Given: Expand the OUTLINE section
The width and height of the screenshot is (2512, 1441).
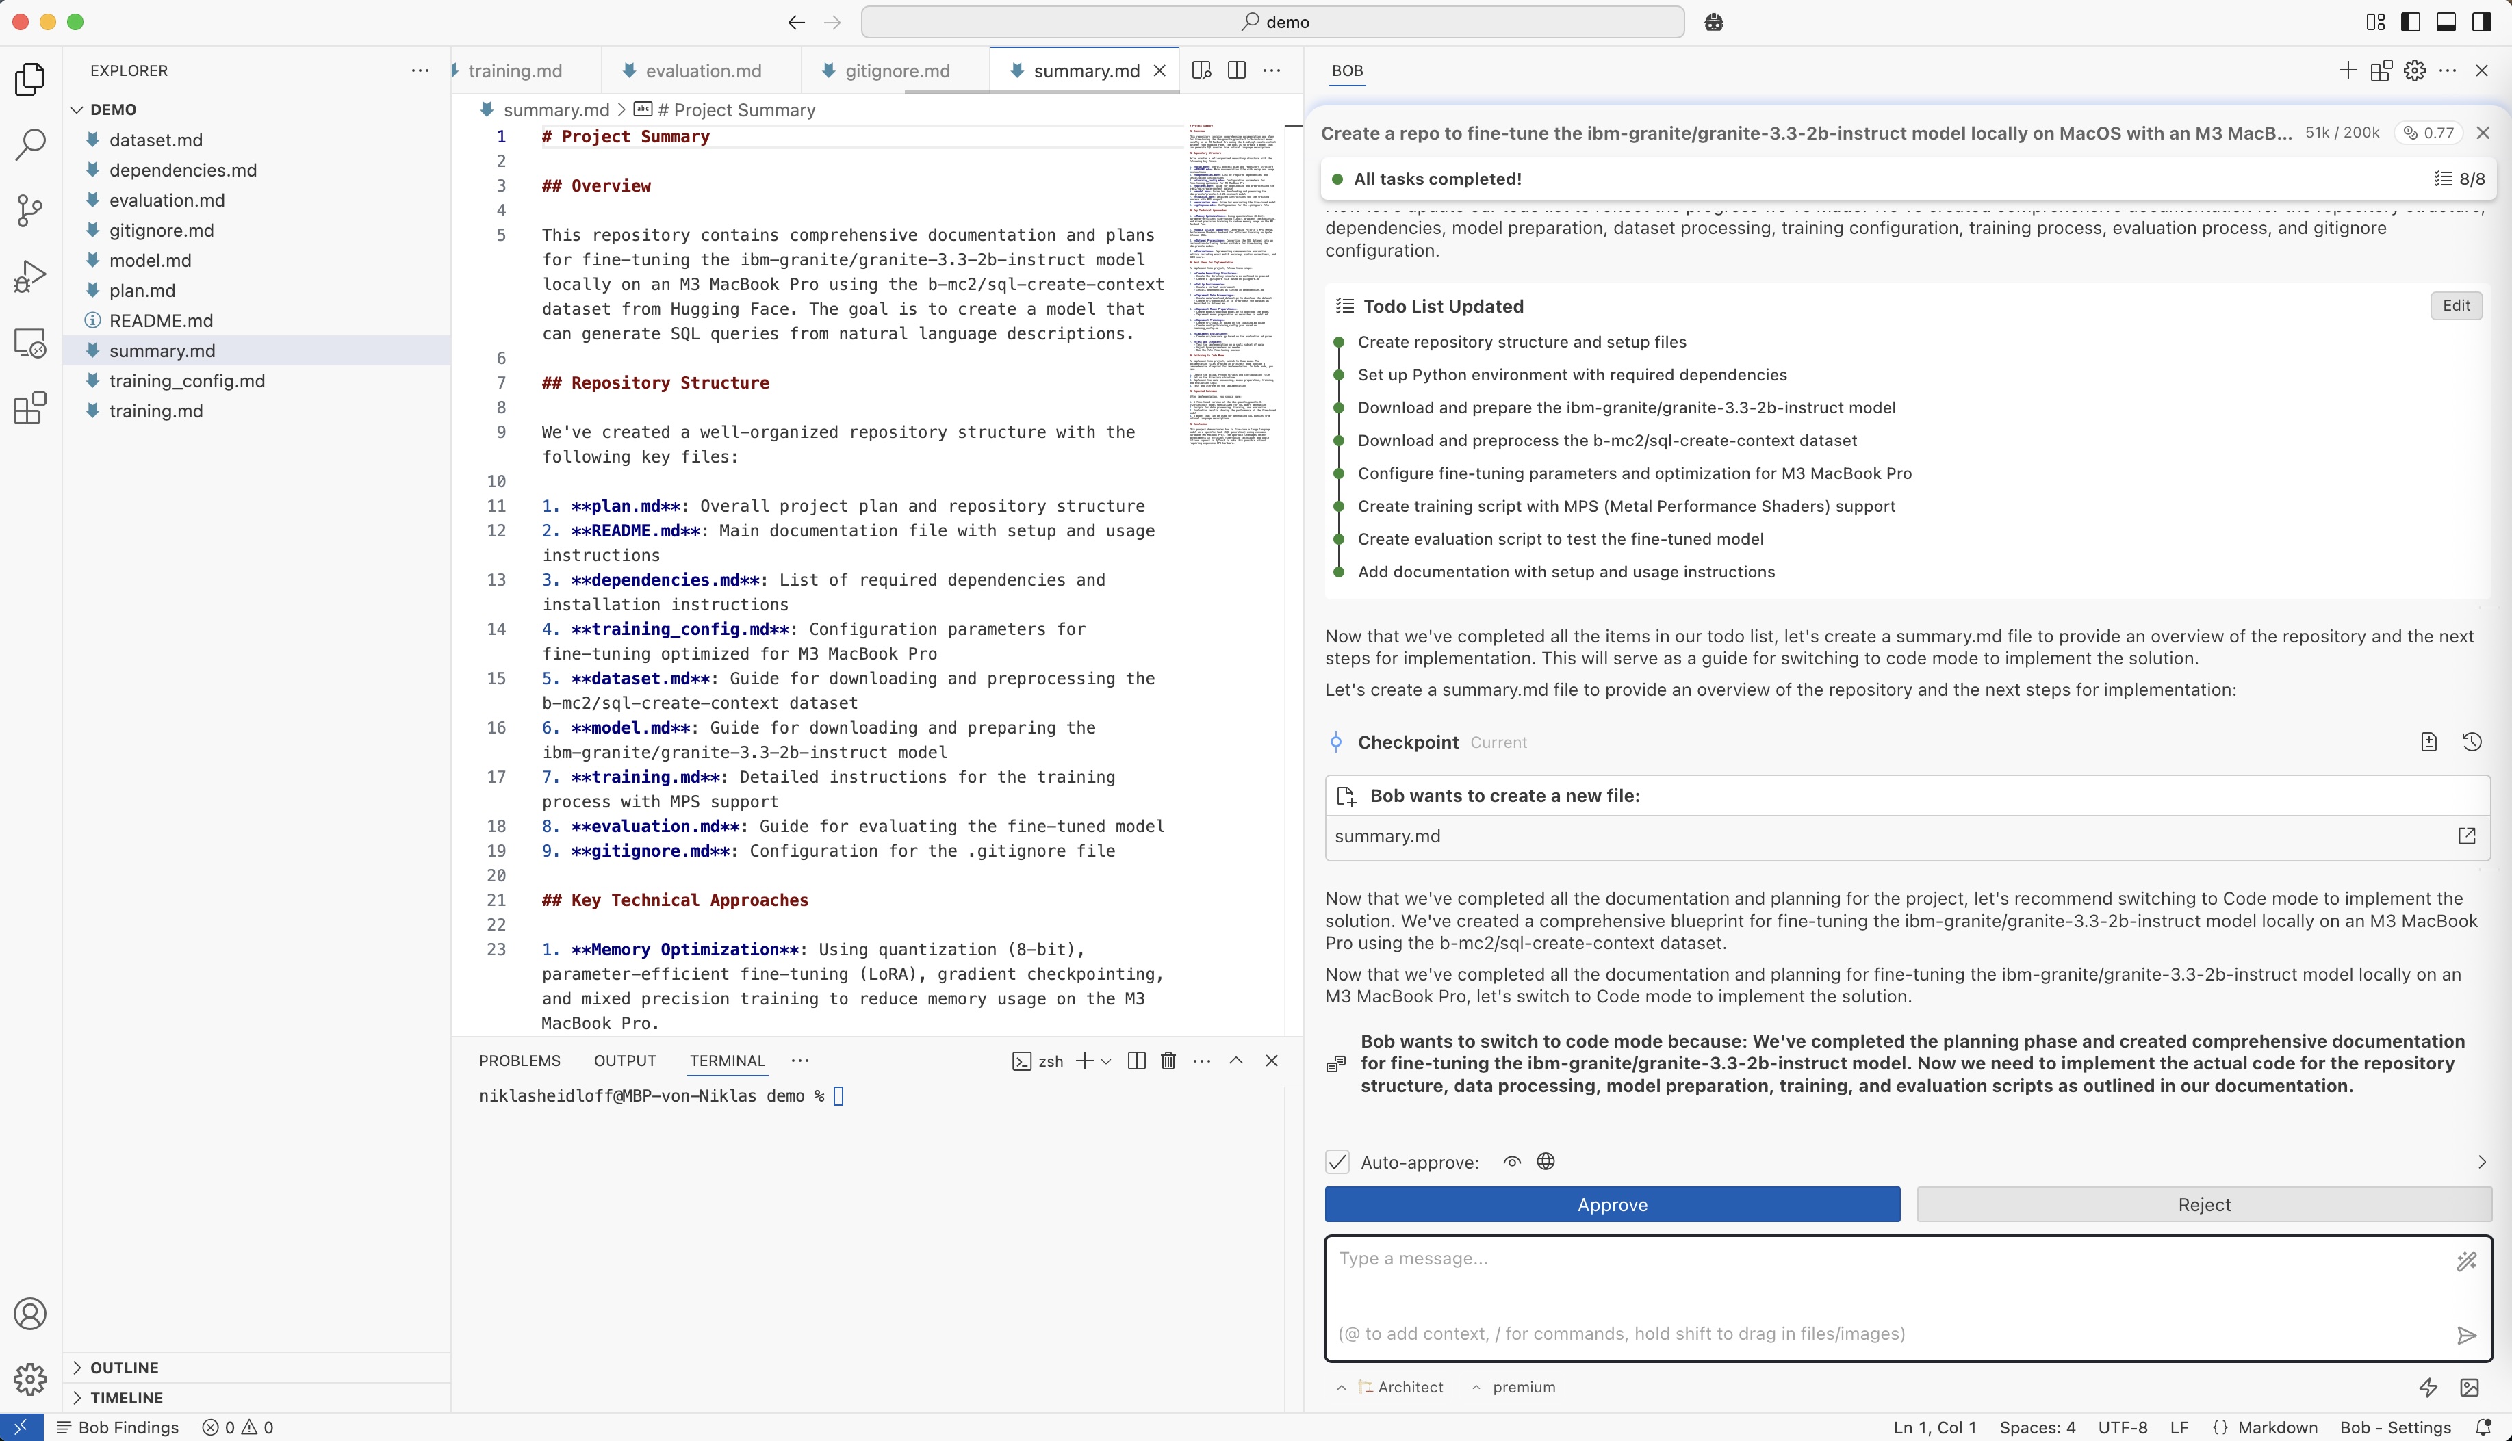Looking at the screenshot, I should 124,1368.
